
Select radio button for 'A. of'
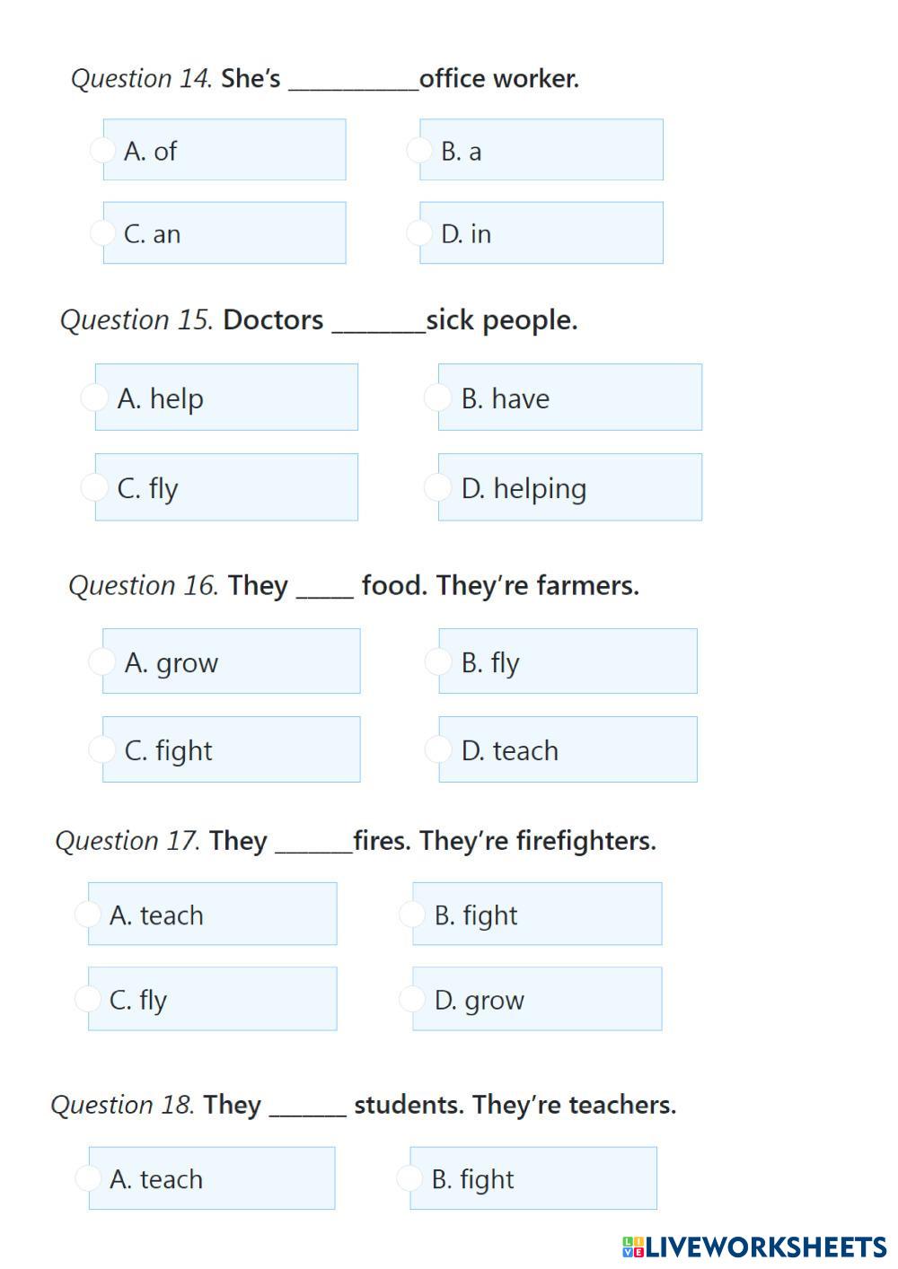[x=103, y=150]
